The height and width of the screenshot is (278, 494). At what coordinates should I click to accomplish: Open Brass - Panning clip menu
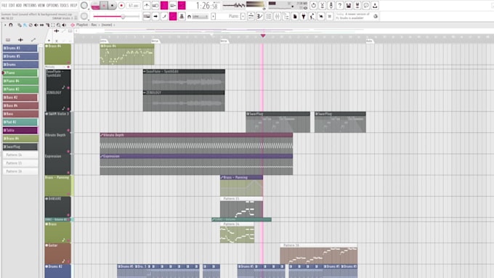(x=222, y=178)
